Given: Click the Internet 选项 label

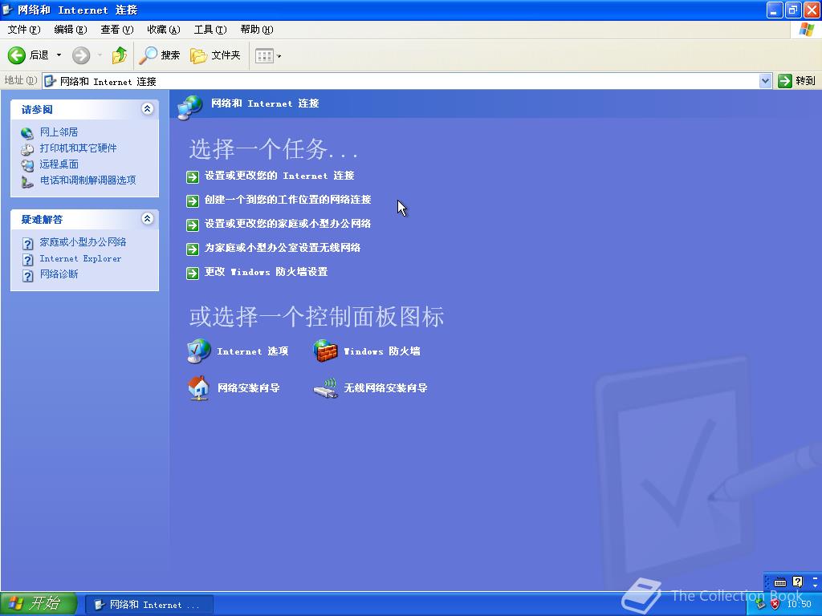Looking at the screenshot, I should pos(253,351).
